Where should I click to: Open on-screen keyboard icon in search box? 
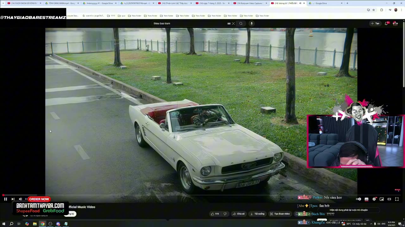(x=229, y=23)
